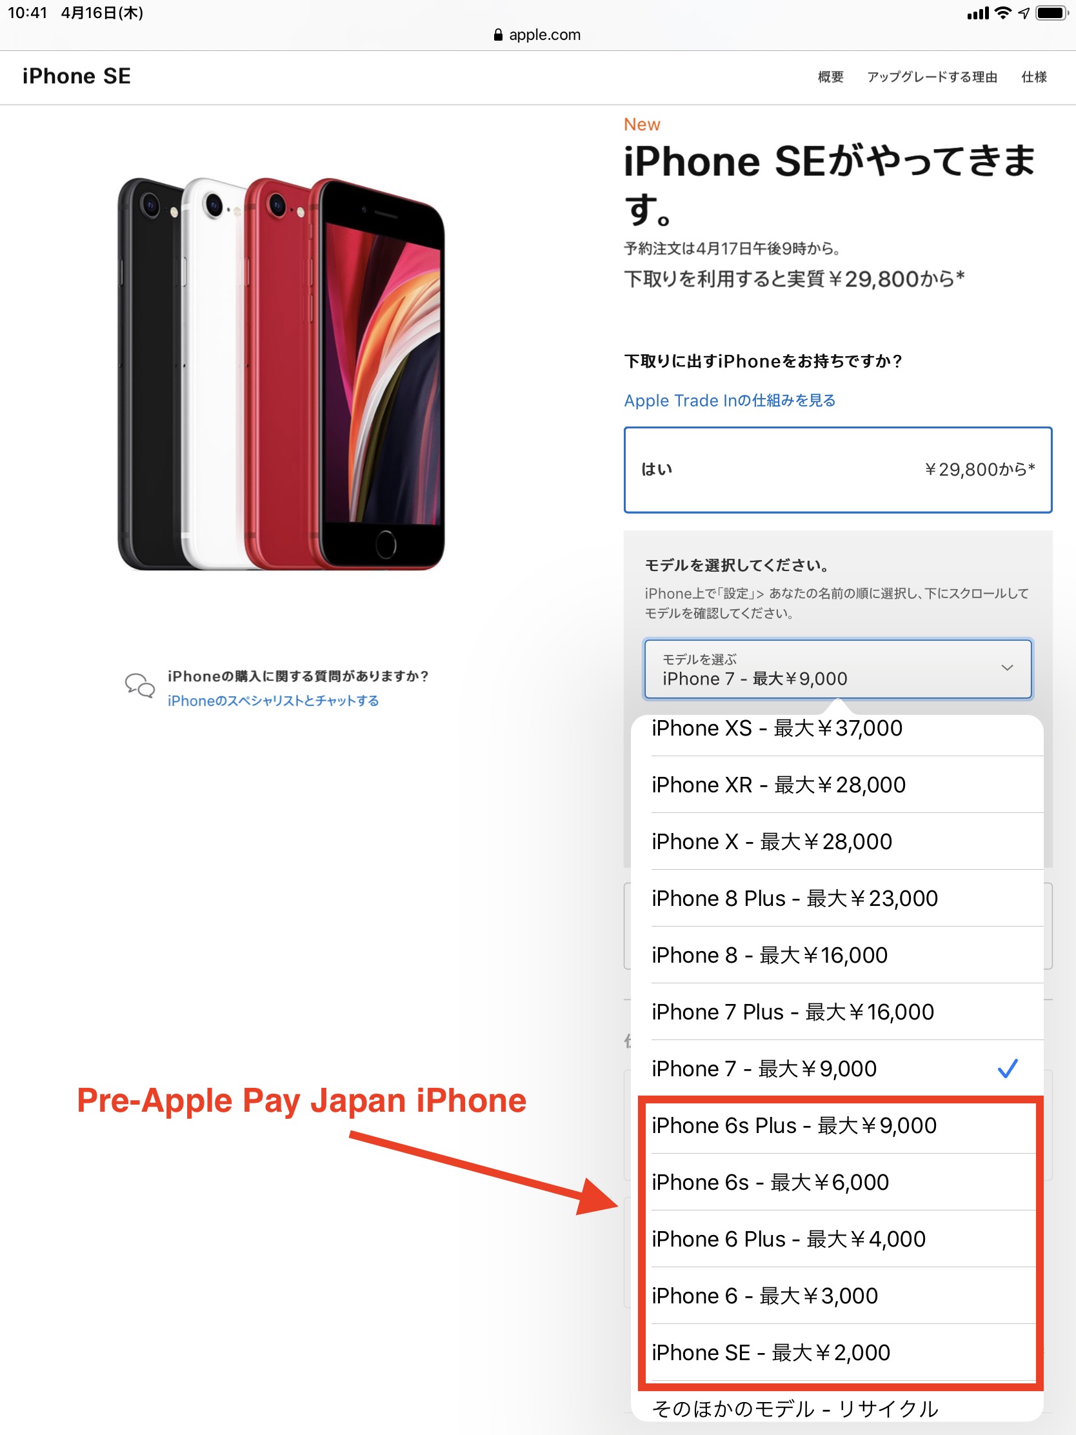
Task: Choose iPhone 8 Plus 最大￥23,000 option
Action: [x=837, y=899]
